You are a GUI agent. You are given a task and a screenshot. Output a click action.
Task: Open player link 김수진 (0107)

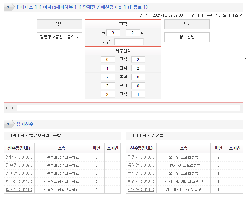click(19, 165)
